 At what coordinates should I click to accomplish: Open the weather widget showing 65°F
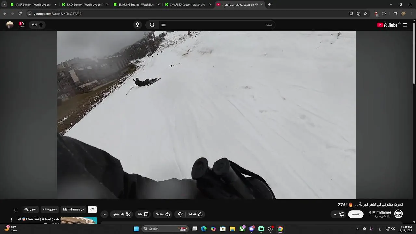pos(10,229)
